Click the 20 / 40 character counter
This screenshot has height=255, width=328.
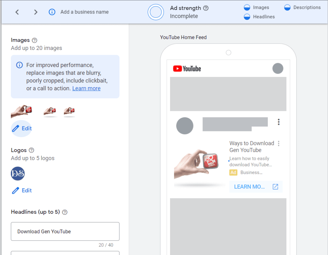[x=106, y=245]
